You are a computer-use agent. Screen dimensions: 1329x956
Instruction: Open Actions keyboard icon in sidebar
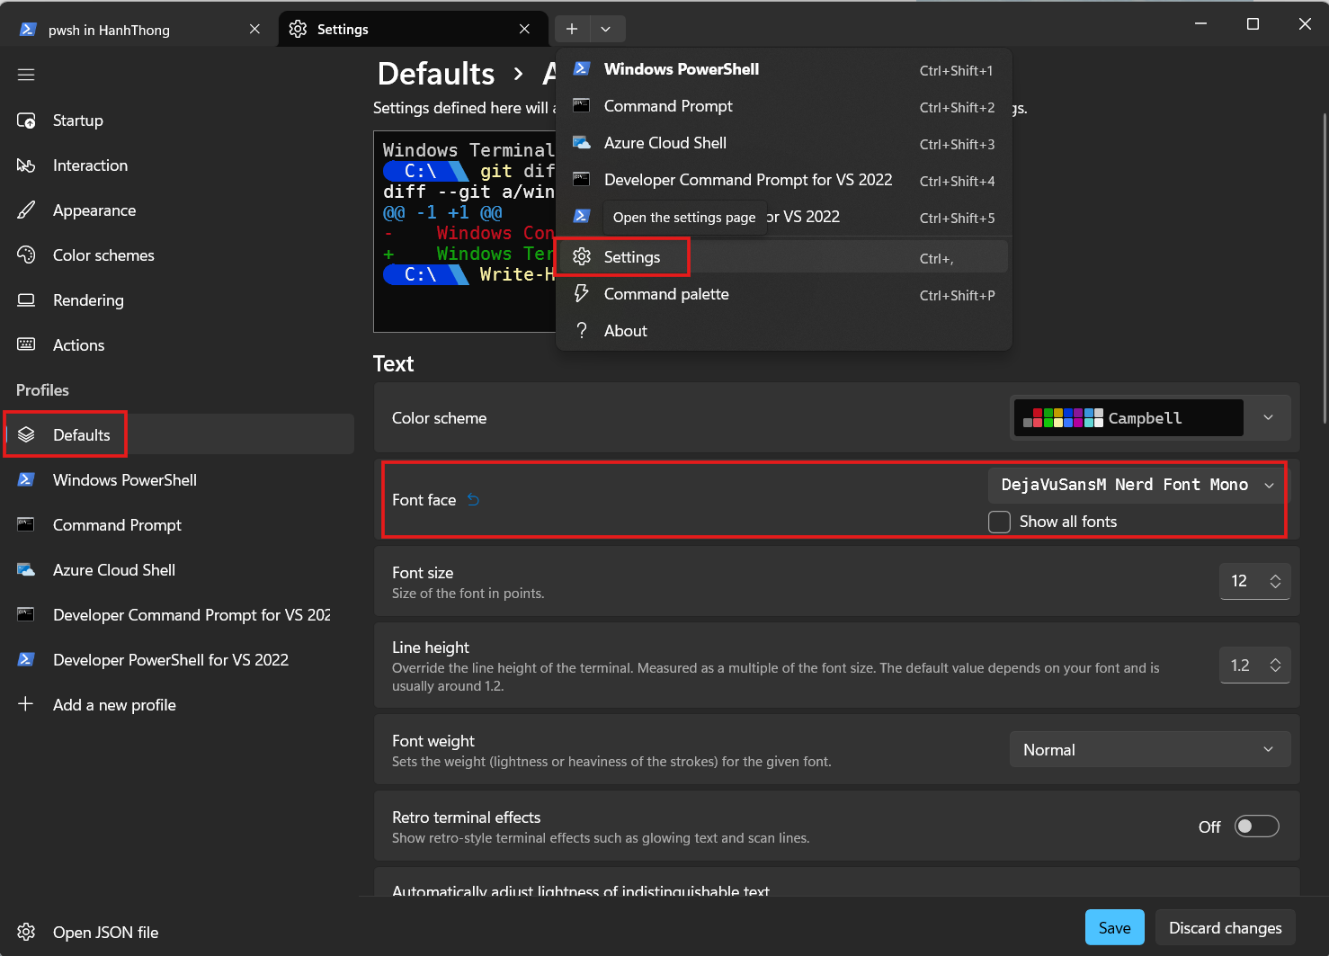(x=26, y=345)
